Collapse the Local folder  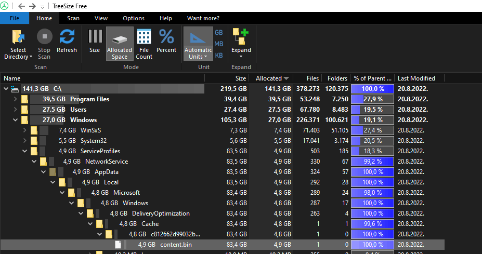pyautogui.click(x=53, y=182)
